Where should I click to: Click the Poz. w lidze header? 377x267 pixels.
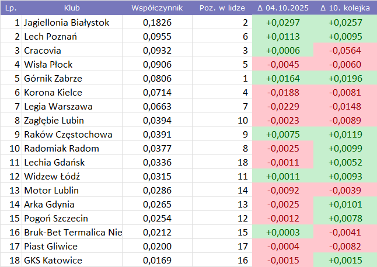(222, 9)
